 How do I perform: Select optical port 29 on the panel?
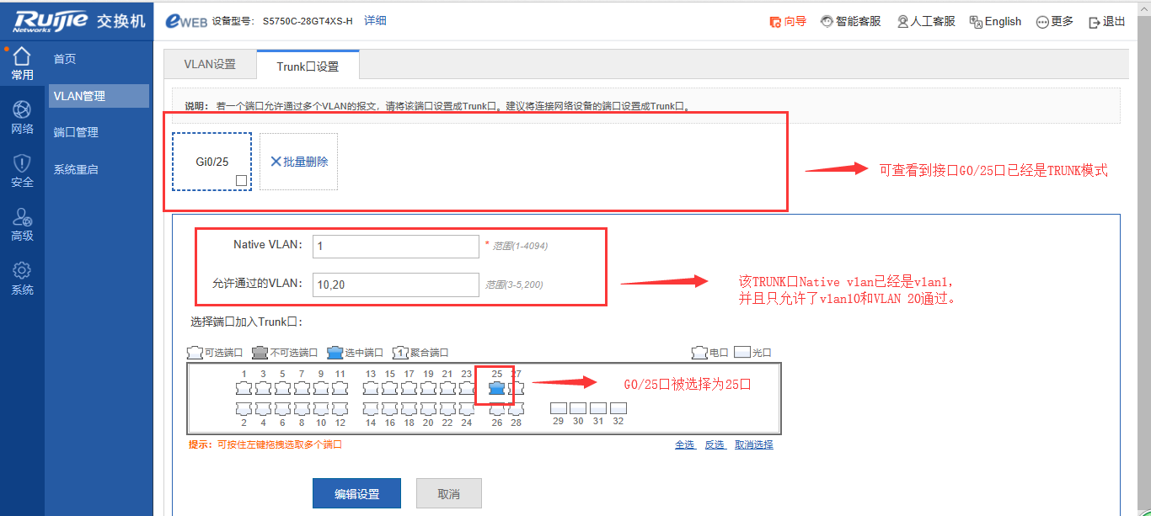tap(559, 408)
